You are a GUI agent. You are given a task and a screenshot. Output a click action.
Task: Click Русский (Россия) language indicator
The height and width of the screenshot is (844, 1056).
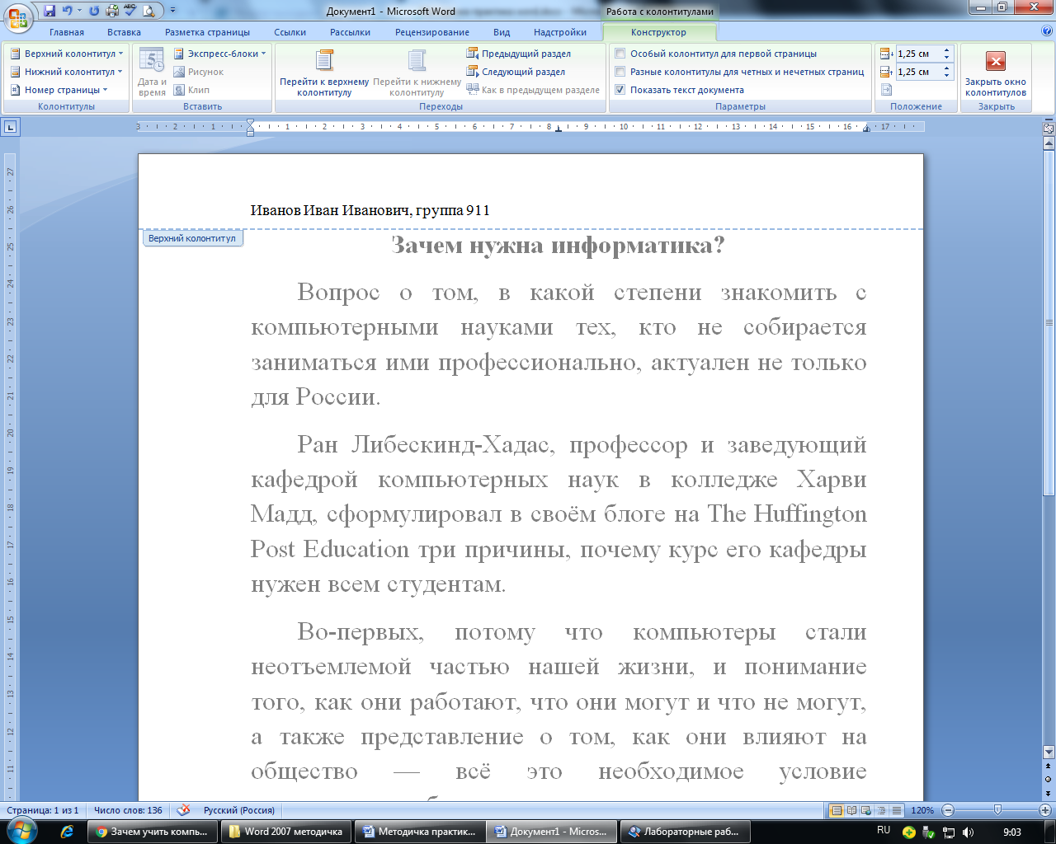coord(239,810)
